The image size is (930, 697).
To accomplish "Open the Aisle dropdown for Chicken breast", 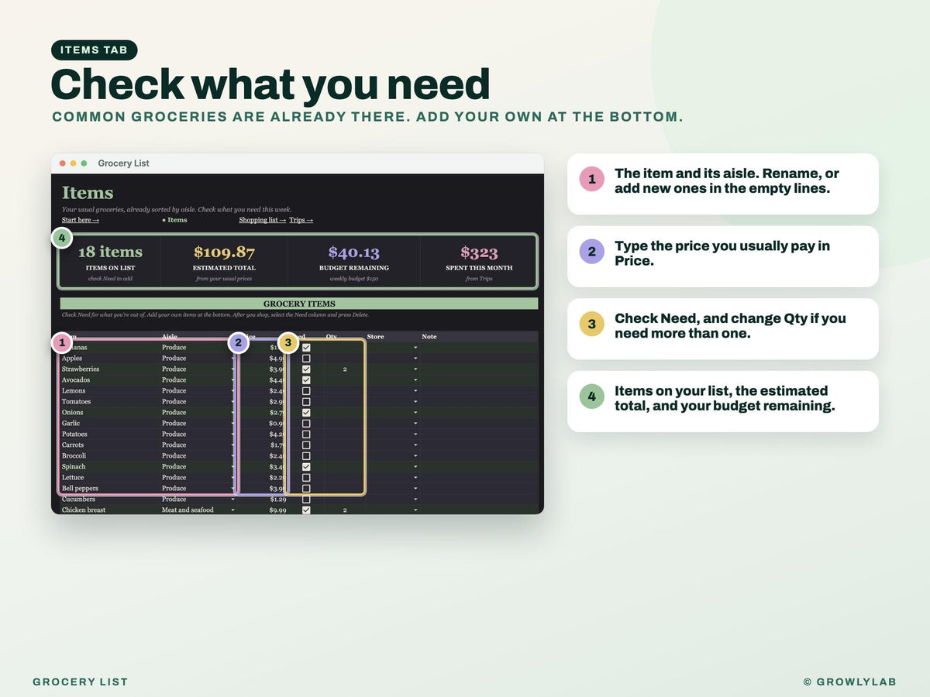I will pos(233,510).
